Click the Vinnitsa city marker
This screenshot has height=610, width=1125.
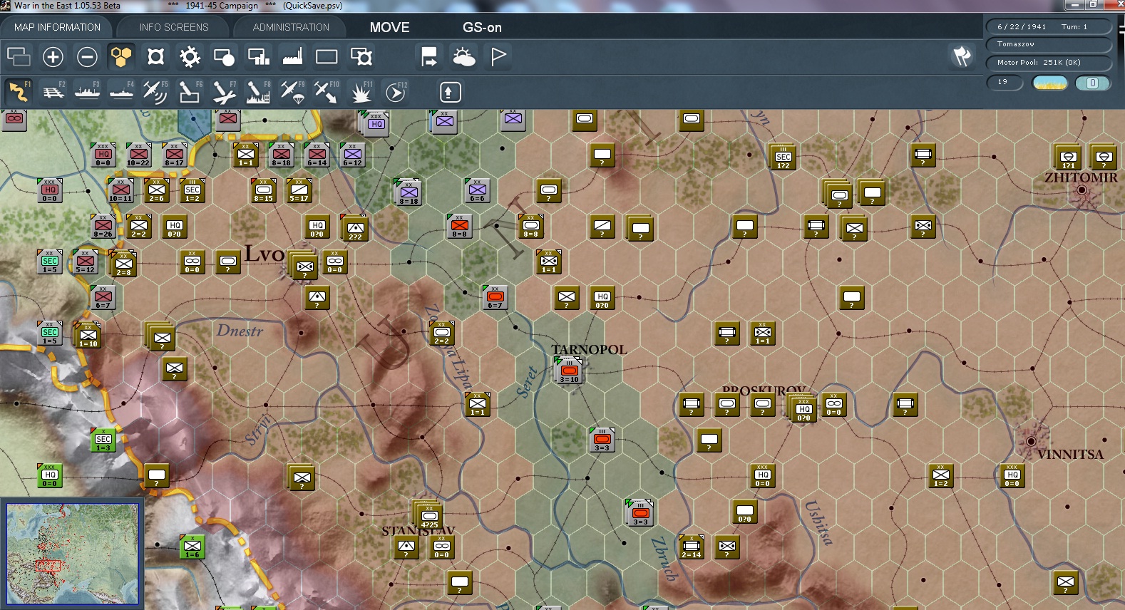(x=1031, y=441)
